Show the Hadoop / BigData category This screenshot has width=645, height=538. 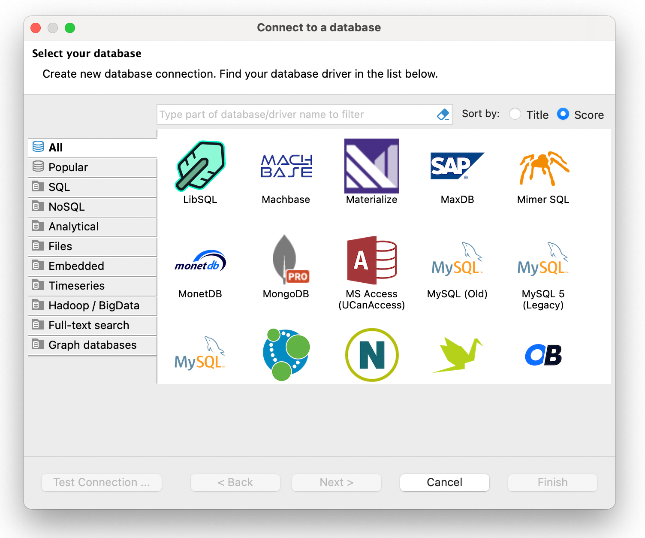coord(93,305)
